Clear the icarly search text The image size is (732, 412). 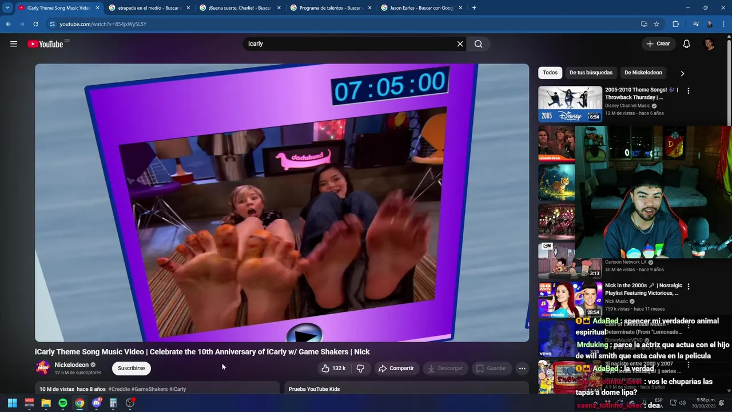pos(460,44)
